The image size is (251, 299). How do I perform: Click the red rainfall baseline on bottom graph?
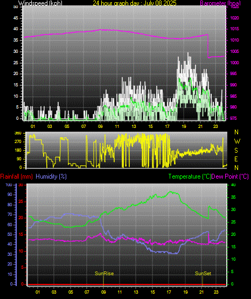pyautogui.click(x=127, y=284)
